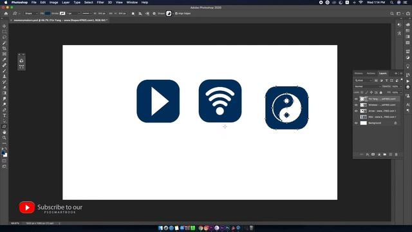Screen dimensions: 412x232
Task: Select the Brush tool
Action: (5, 71)
